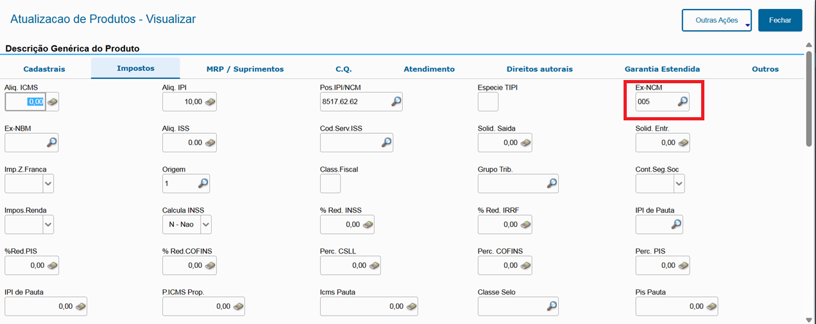Image resolution: width=816 pixels, height=324 pixels.
Task: Open calculator icon in % Red.COFINS field
Action: (210, 265)
